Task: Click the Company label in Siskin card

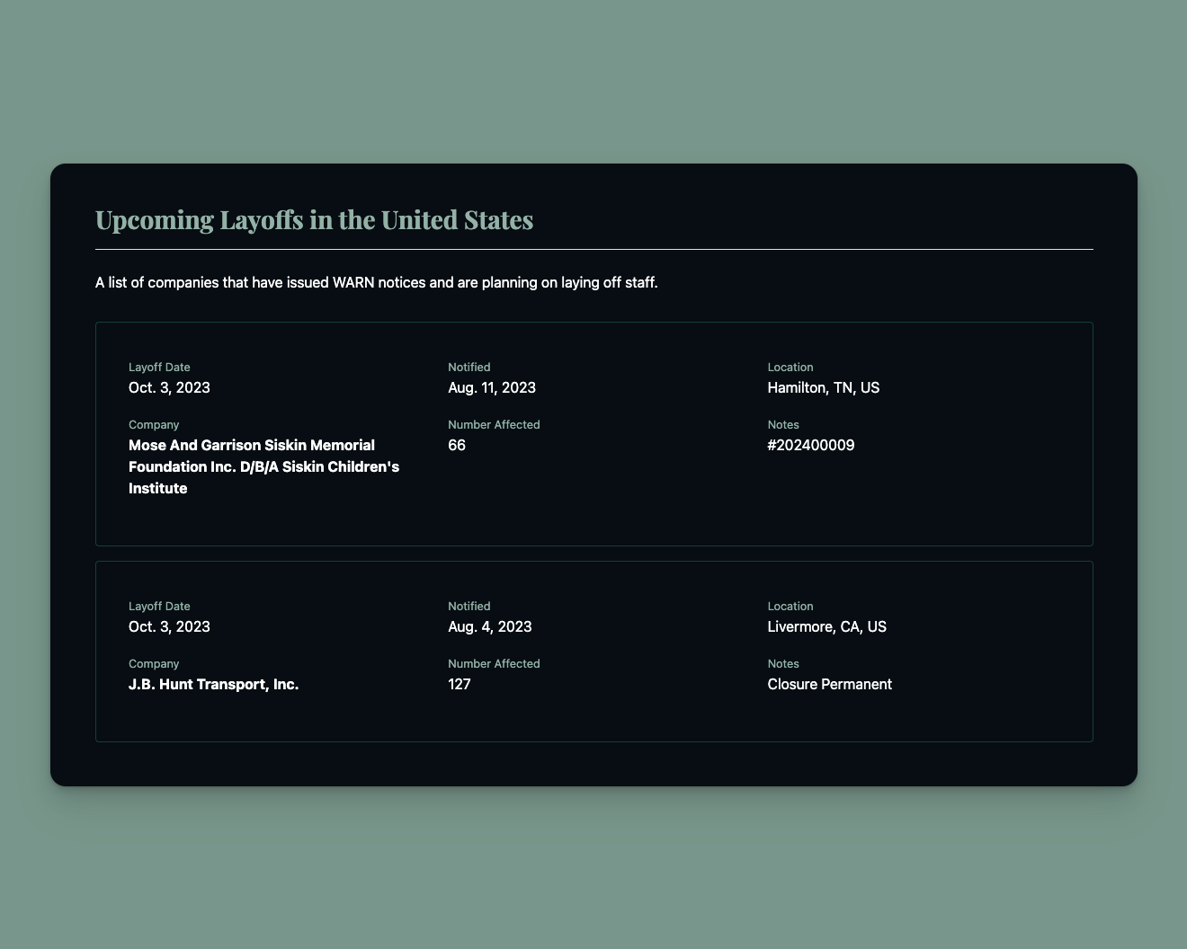Action: 154,424
